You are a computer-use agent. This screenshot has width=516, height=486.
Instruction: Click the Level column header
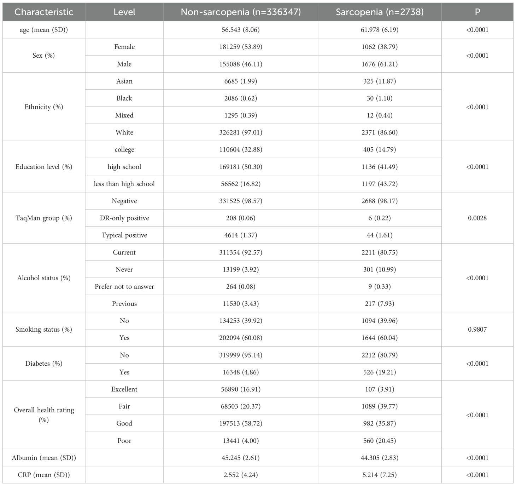[x=124, y=12]
